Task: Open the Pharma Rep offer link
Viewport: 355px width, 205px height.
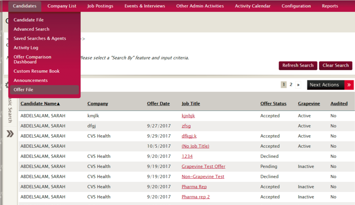Action: point(194,187)
